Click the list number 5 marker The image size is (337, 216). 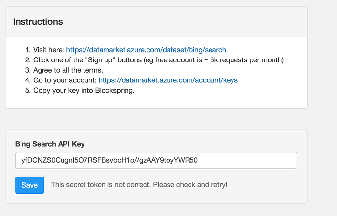28,90
